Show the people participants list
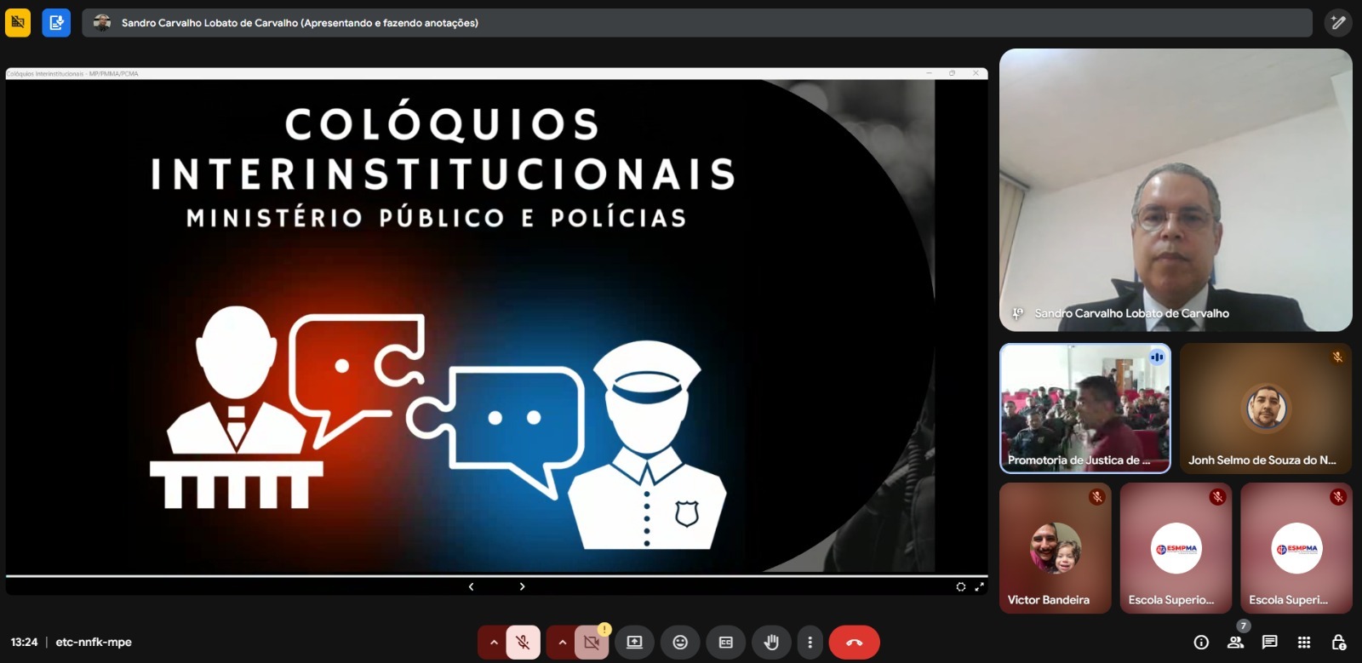Image resolution: width=1362 pixels, height=663 pixels. (1235, 643)
